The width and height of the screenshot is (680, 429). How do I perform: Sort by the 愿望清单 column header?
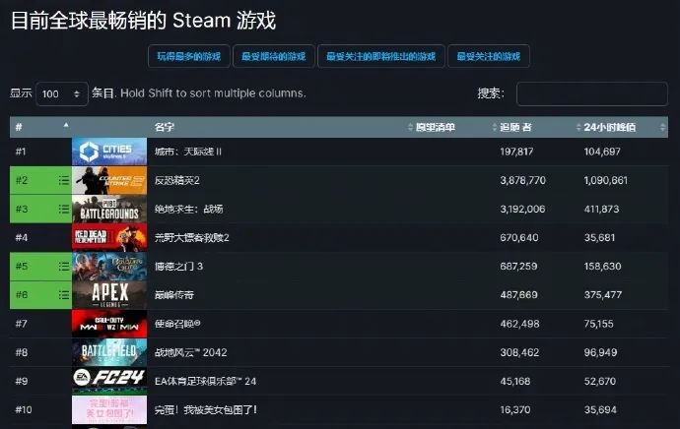(435, 127)
